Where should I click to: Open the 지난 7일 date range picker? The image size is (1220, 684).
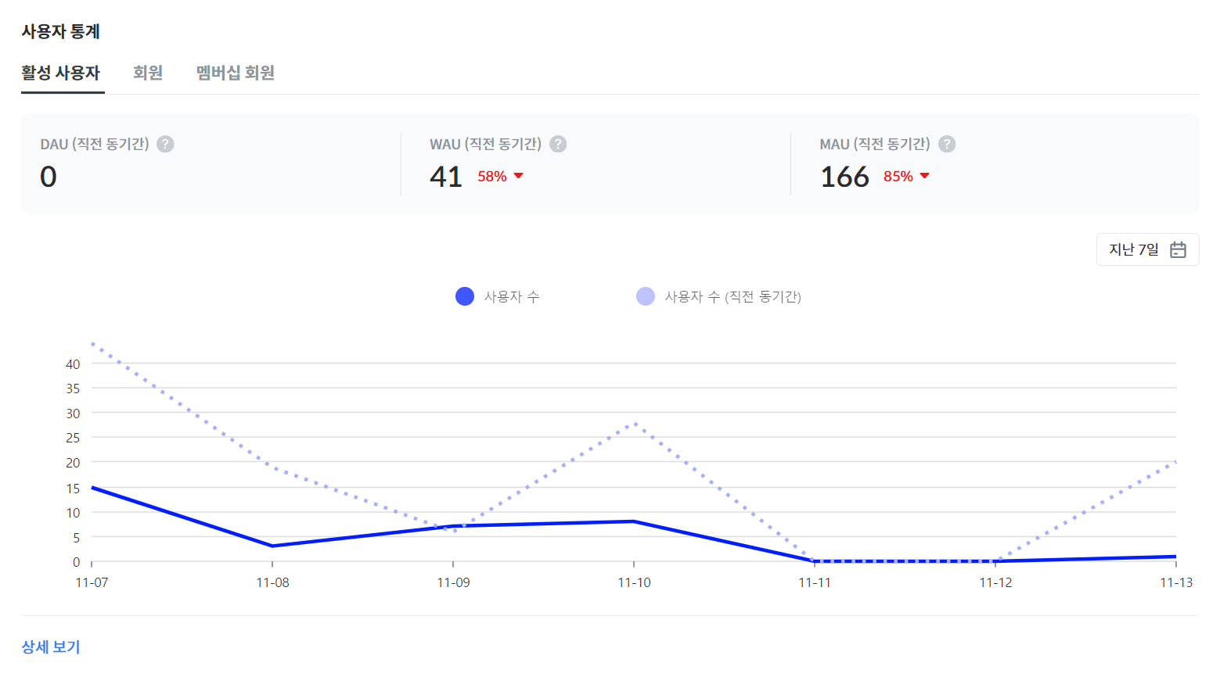click(1147, 249)
